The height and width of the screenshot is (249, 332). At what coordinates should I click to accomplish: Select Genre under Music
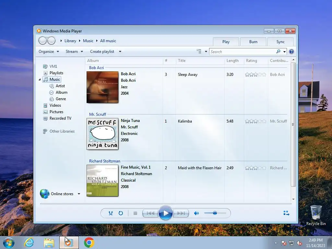(x=58, y=99)
